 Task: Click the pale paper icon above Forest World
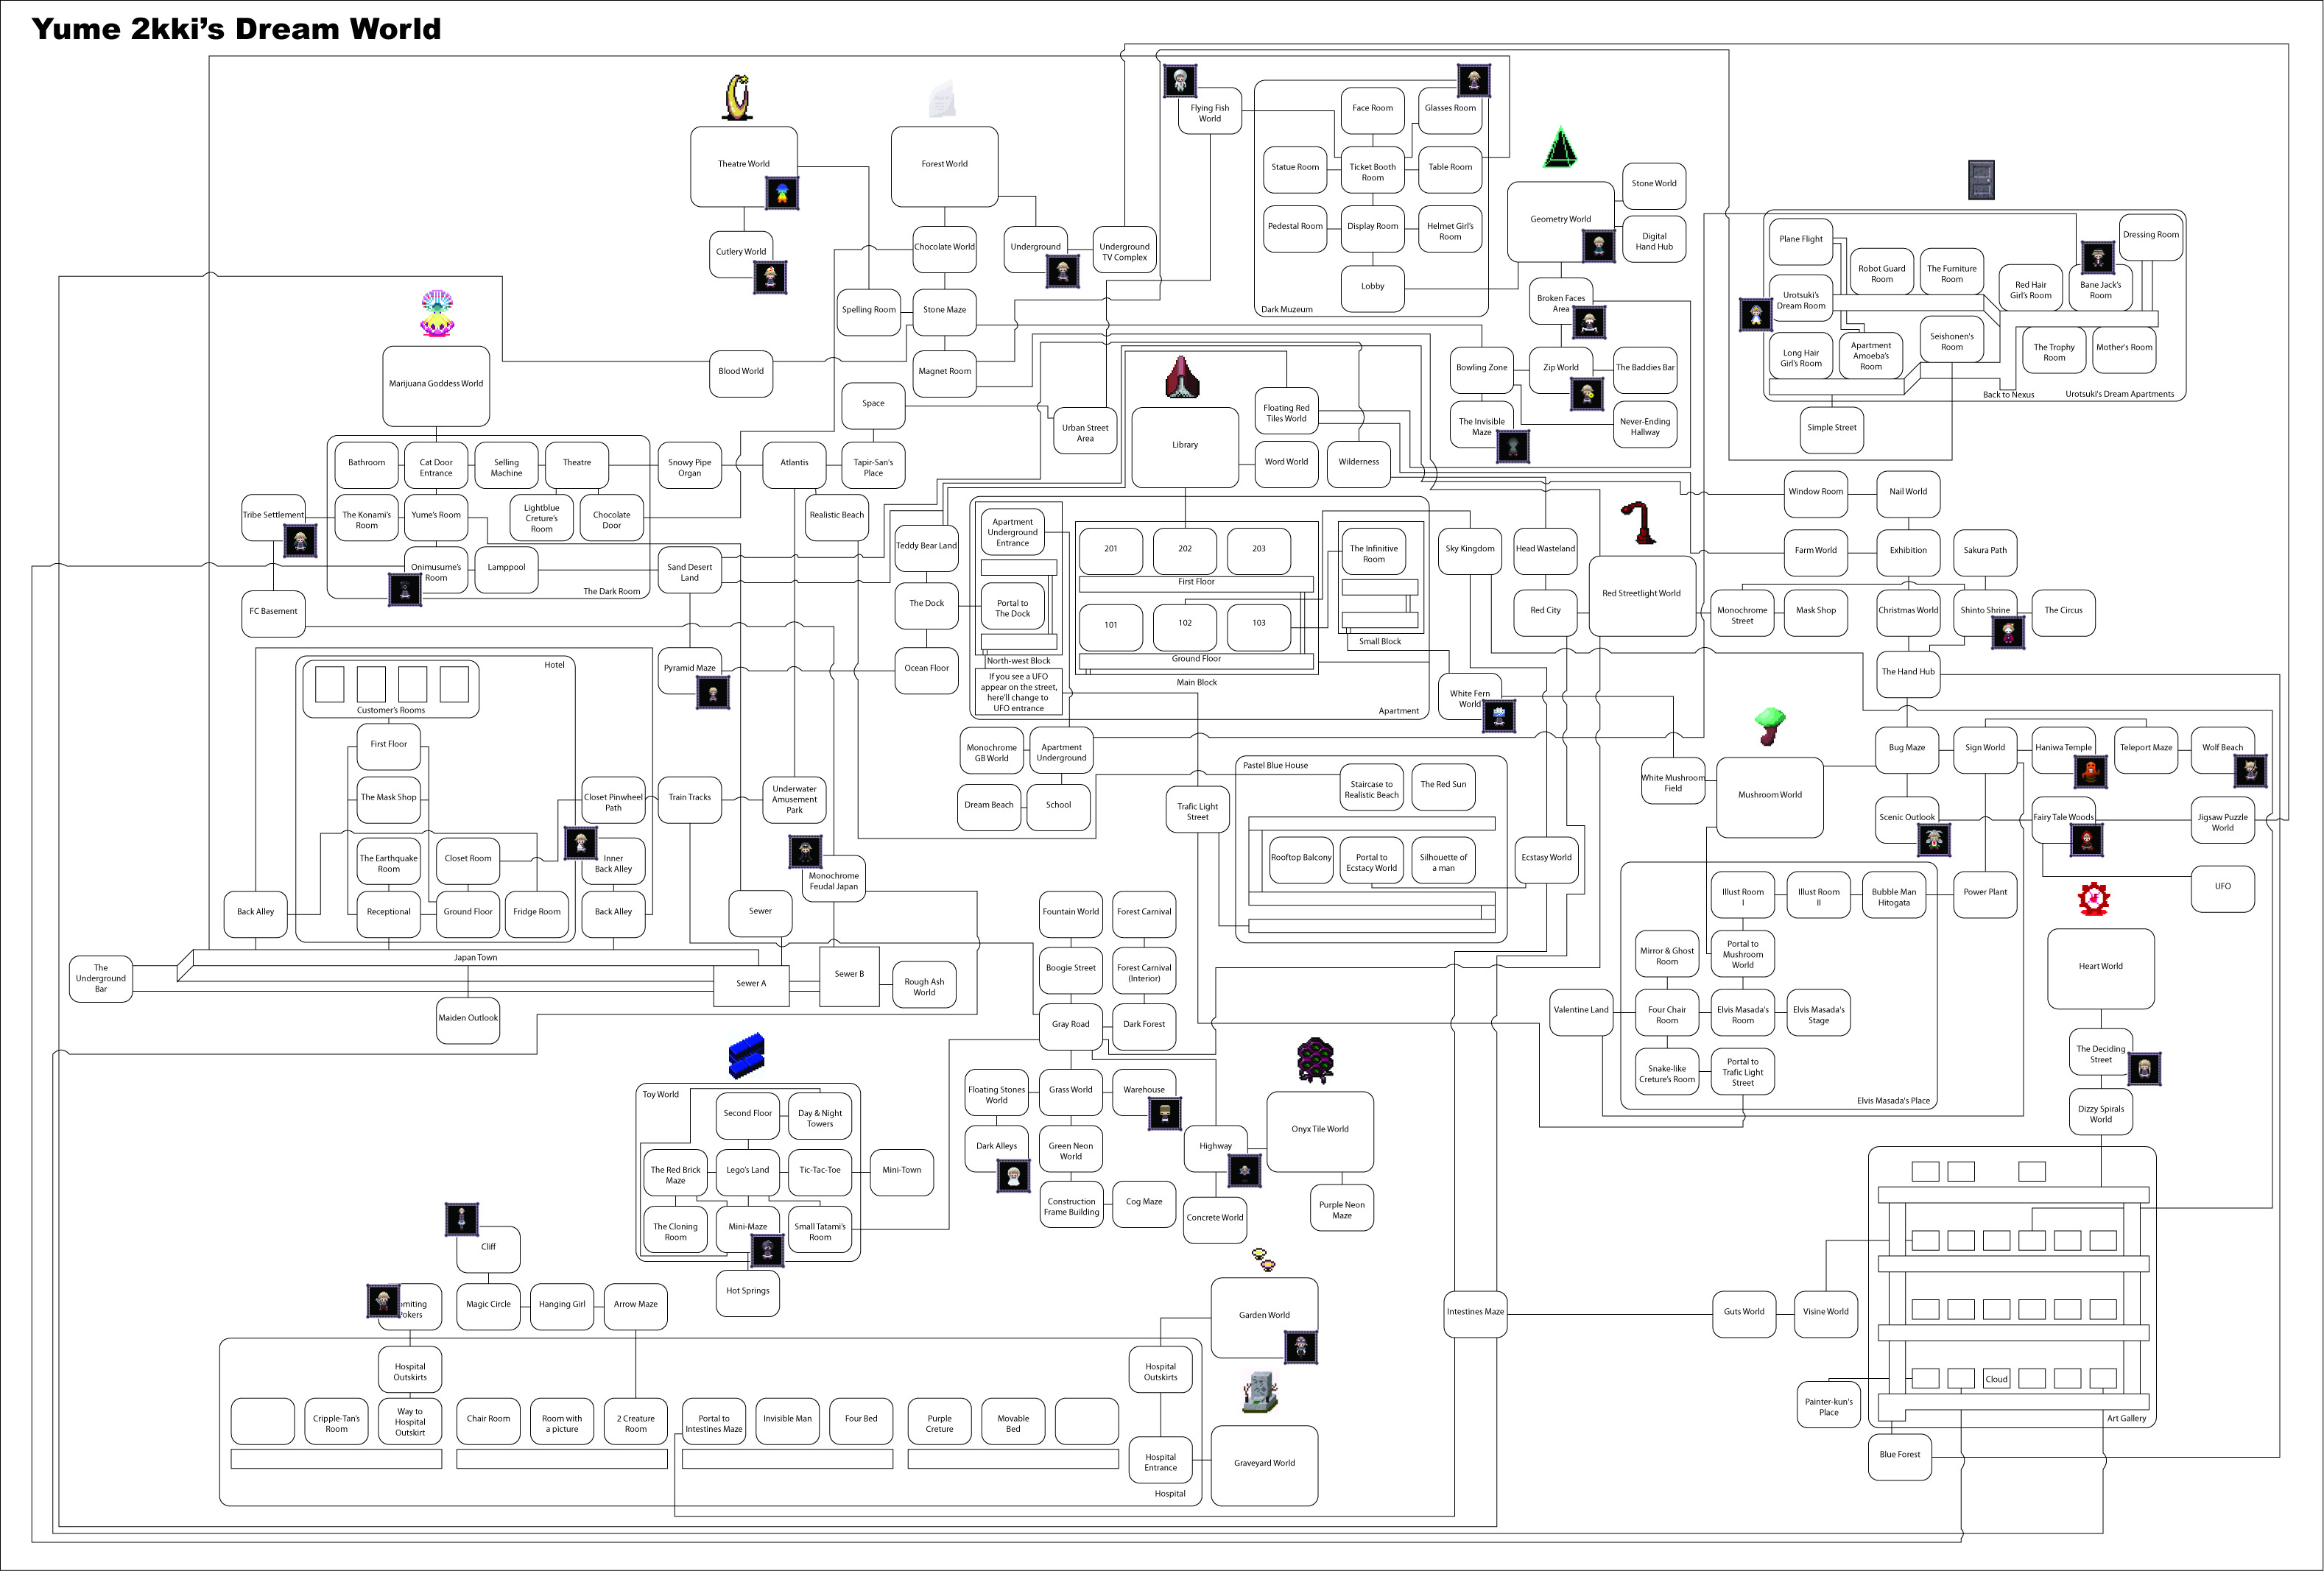click(x=942, y=98)
